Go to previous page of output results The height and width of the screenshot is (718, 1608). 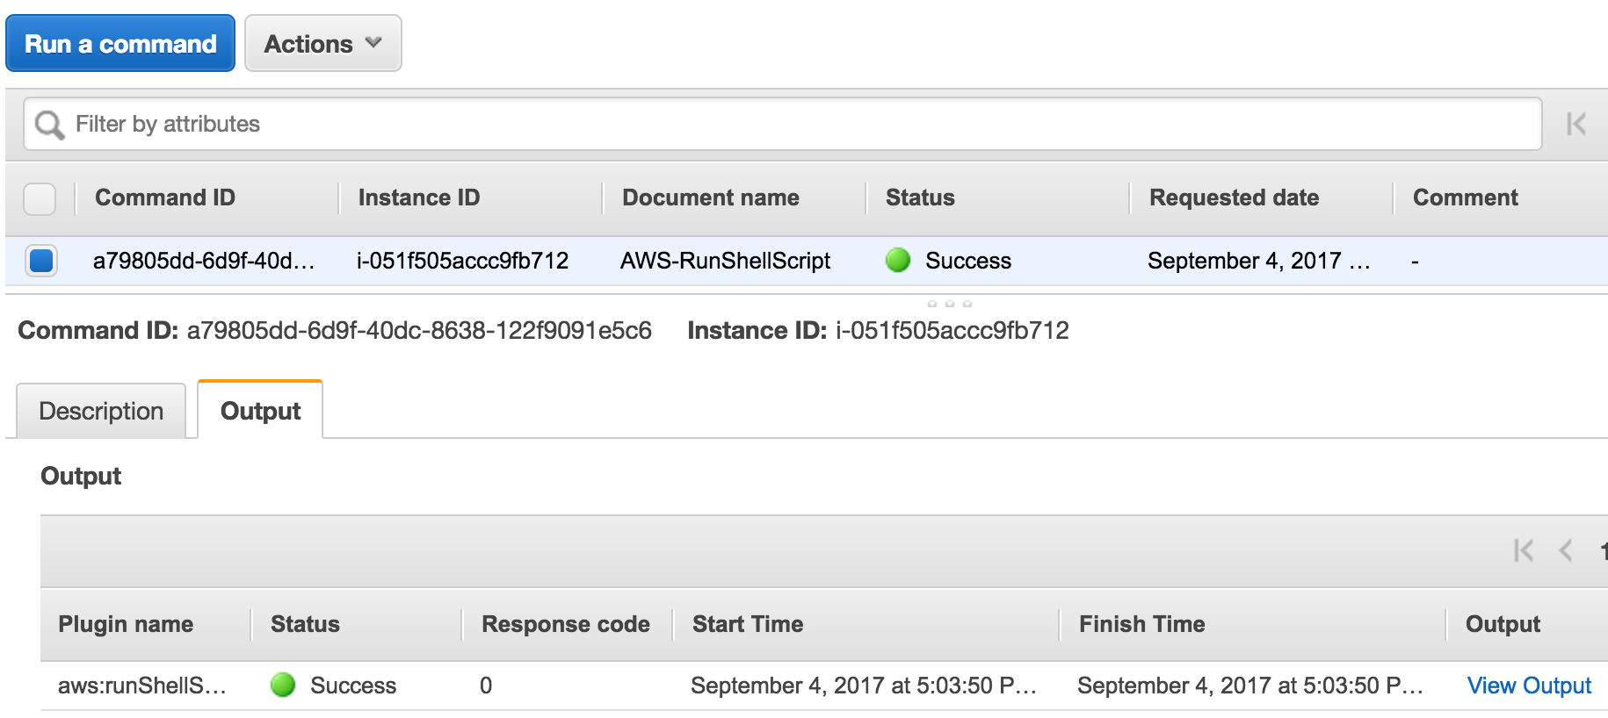[1565, 550]
